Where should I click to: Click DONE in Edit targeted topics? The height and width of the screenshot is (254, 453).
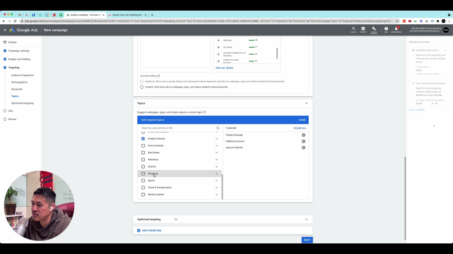(302, 120)
